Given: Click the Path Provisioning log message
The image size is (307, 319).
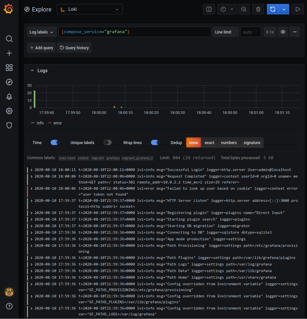Looking at the screenshot, I should pyautogui.click(x=188, y=248).
